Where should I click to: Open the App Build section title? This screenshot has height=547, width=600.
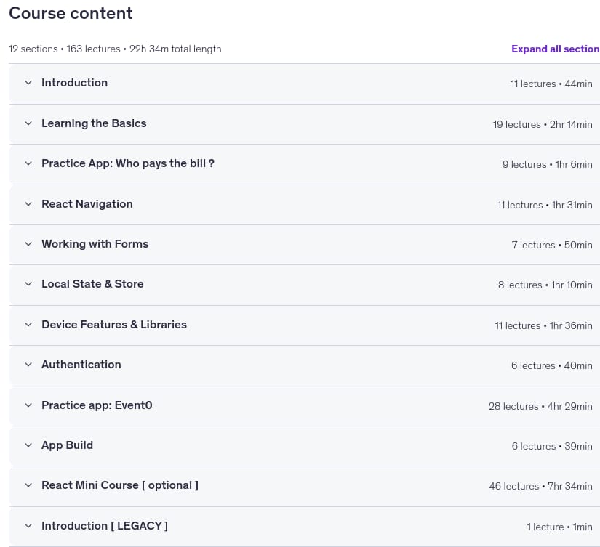[68, 445]
